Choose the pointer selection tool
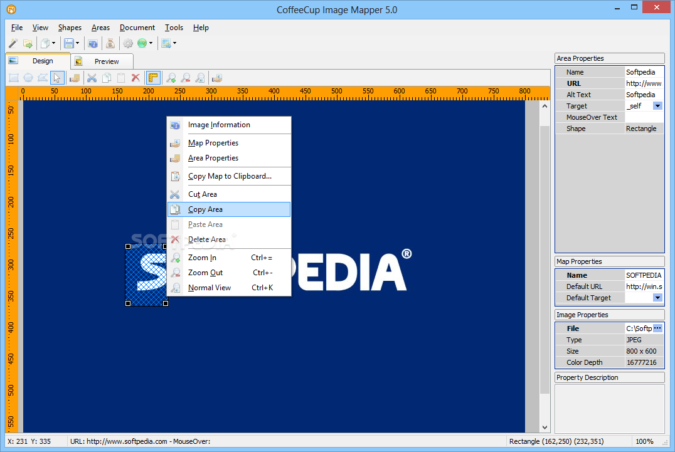This screenshot has width=675, height=452. pos(57,78)
